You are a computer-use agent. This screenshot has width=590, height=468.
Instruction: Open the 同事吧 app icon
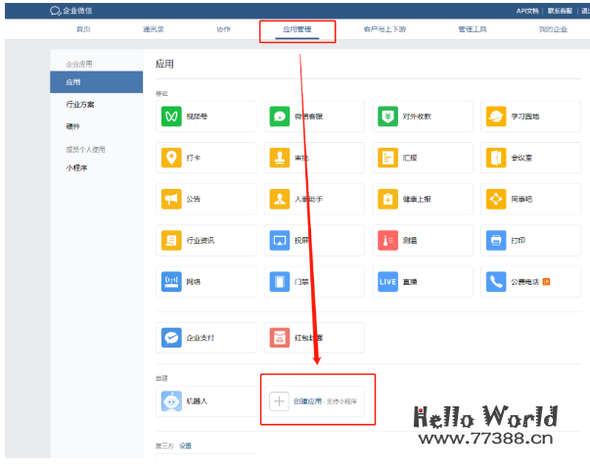tap(496, 199)
